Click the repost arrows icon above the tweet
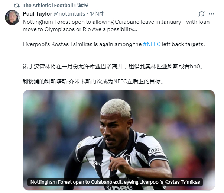Image resolution: width=224 pixels, height=193 pixels. tap(17, 6)
